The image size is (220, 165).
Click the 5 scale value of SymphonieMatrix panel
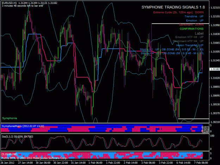tap(211, 125)
